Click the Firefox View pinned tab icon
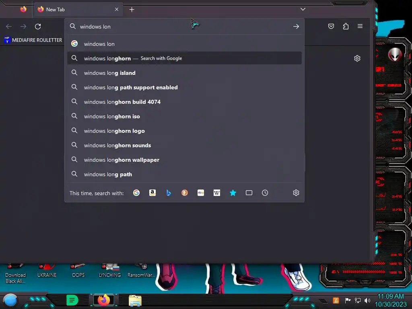This screenshot has width=412, height=309. point(23,10)
